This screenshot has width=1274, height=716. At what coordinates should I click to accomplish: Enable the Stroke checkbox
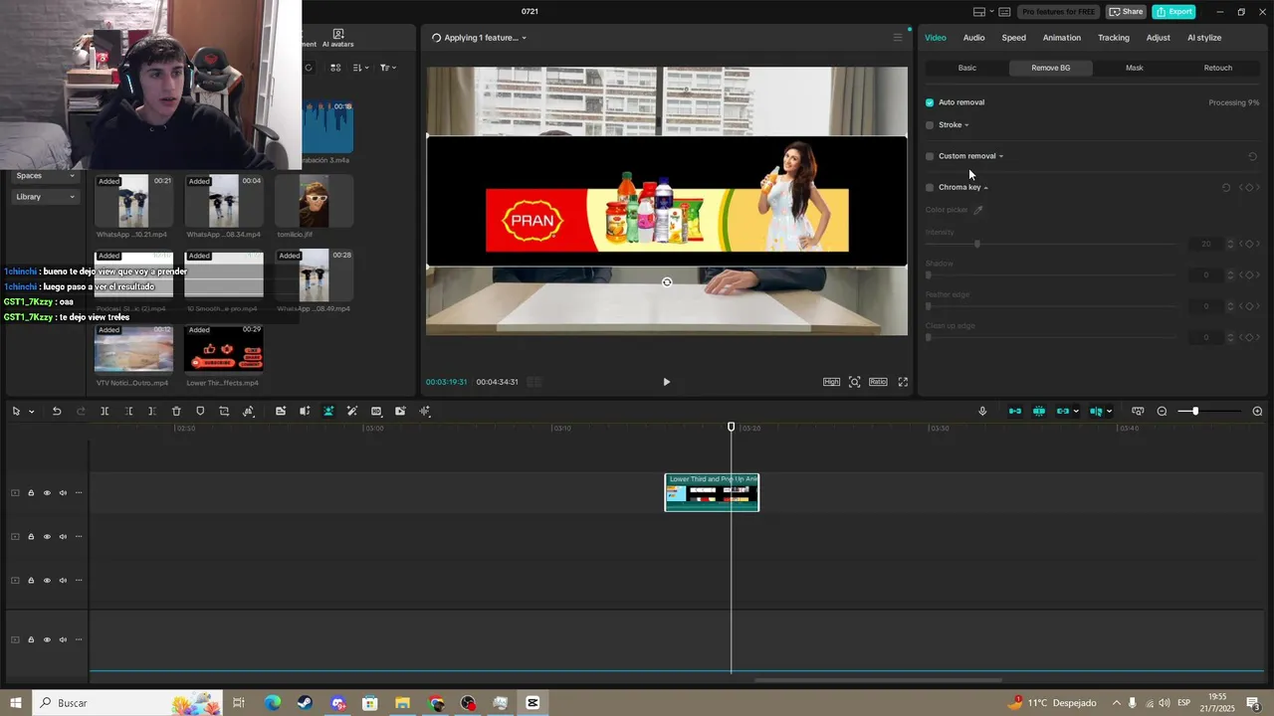pos(930,125)
